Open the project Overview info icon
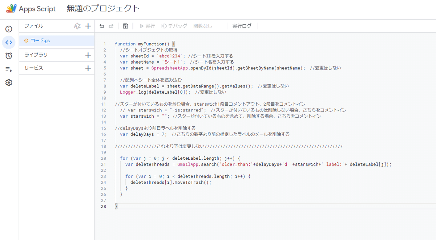This screenshot has height=240, width=436. 9,29
